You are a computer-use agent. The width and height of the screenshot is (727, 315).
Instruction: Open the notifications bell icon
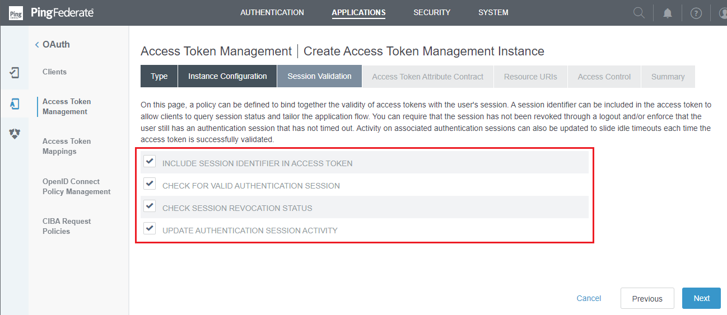(668, 13)
